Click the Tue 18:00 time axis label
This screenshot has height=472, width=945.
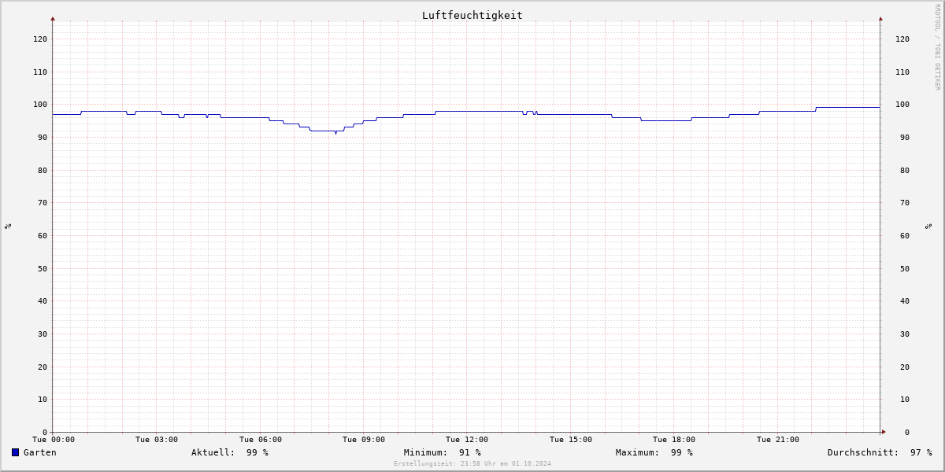pyautogui.click(x=674, y=440)
